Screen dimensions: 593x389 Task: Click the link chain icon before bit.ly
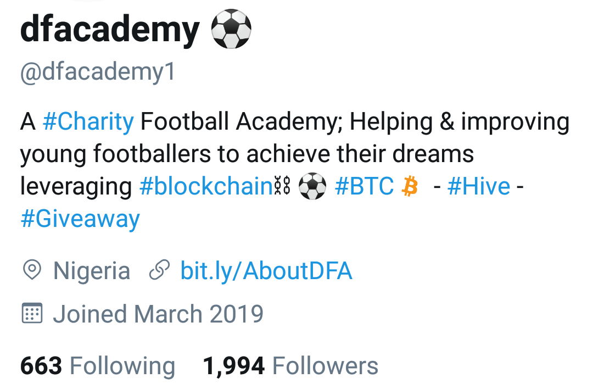(x=159, y=271)
